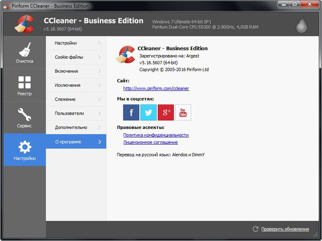This screenshot has height=241, width=322.
Task: Click the Copyright 2005-2016 Piriform Ltd text
Action: click(174, 70)
